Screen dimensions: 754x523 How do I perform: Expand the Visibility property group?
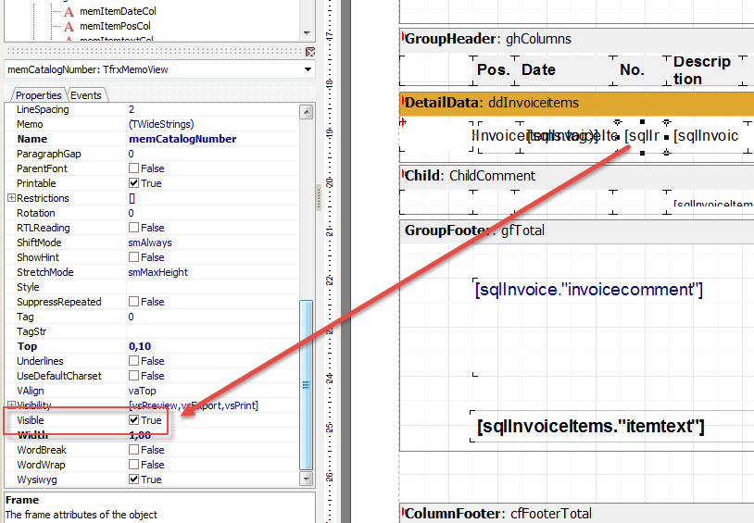point(11,405)
